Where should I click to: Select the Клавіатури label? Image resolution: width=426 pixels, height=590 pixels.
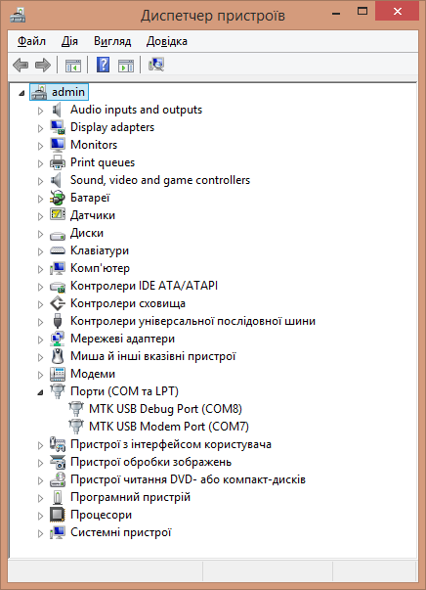click(x=100, y=250)
